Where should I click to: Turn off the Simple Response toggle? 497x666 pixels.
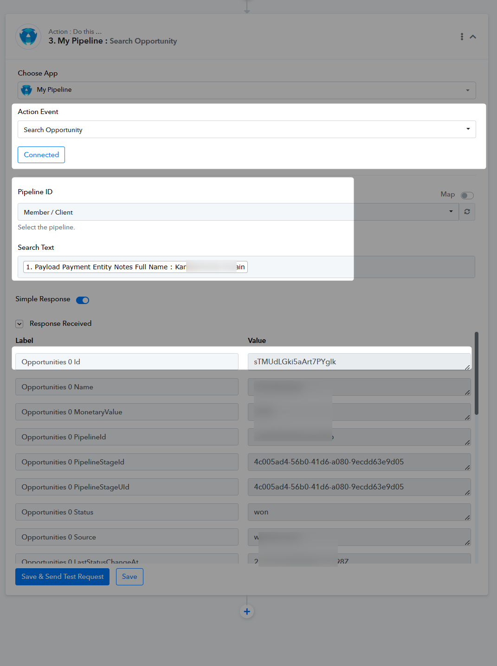pyautogui.click(x=83, y=300)
